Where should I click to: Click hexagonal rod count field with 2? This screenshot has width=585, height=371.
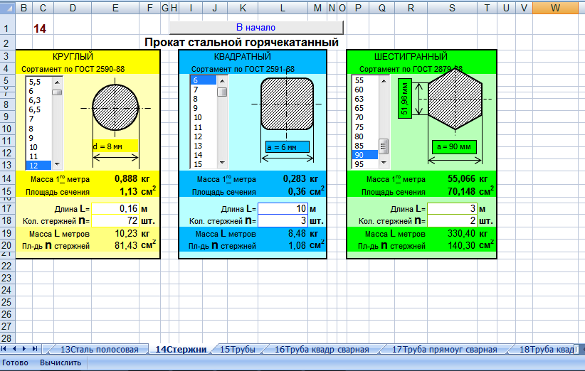click(452, 221)
